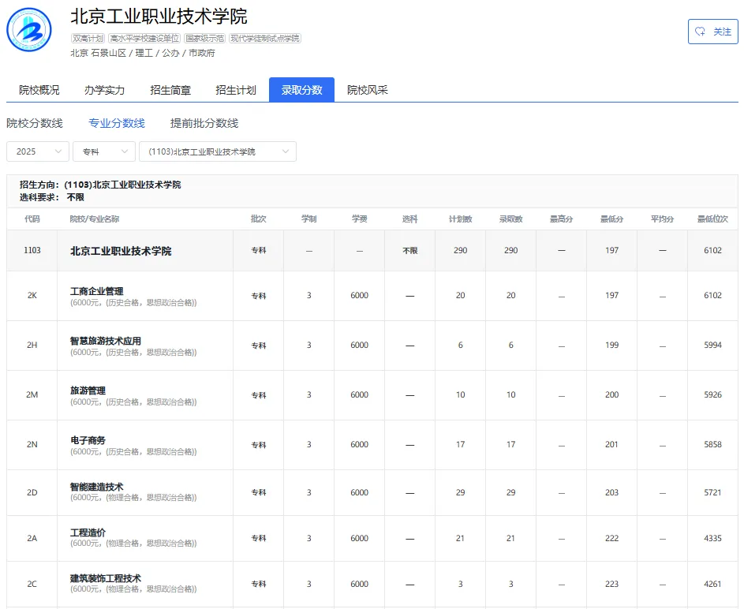Image resolution: width=744 pixels, height=609 pixels.
Task: Click the 现代学徒制试点学院 tag
Action: (x=265, y=39)
